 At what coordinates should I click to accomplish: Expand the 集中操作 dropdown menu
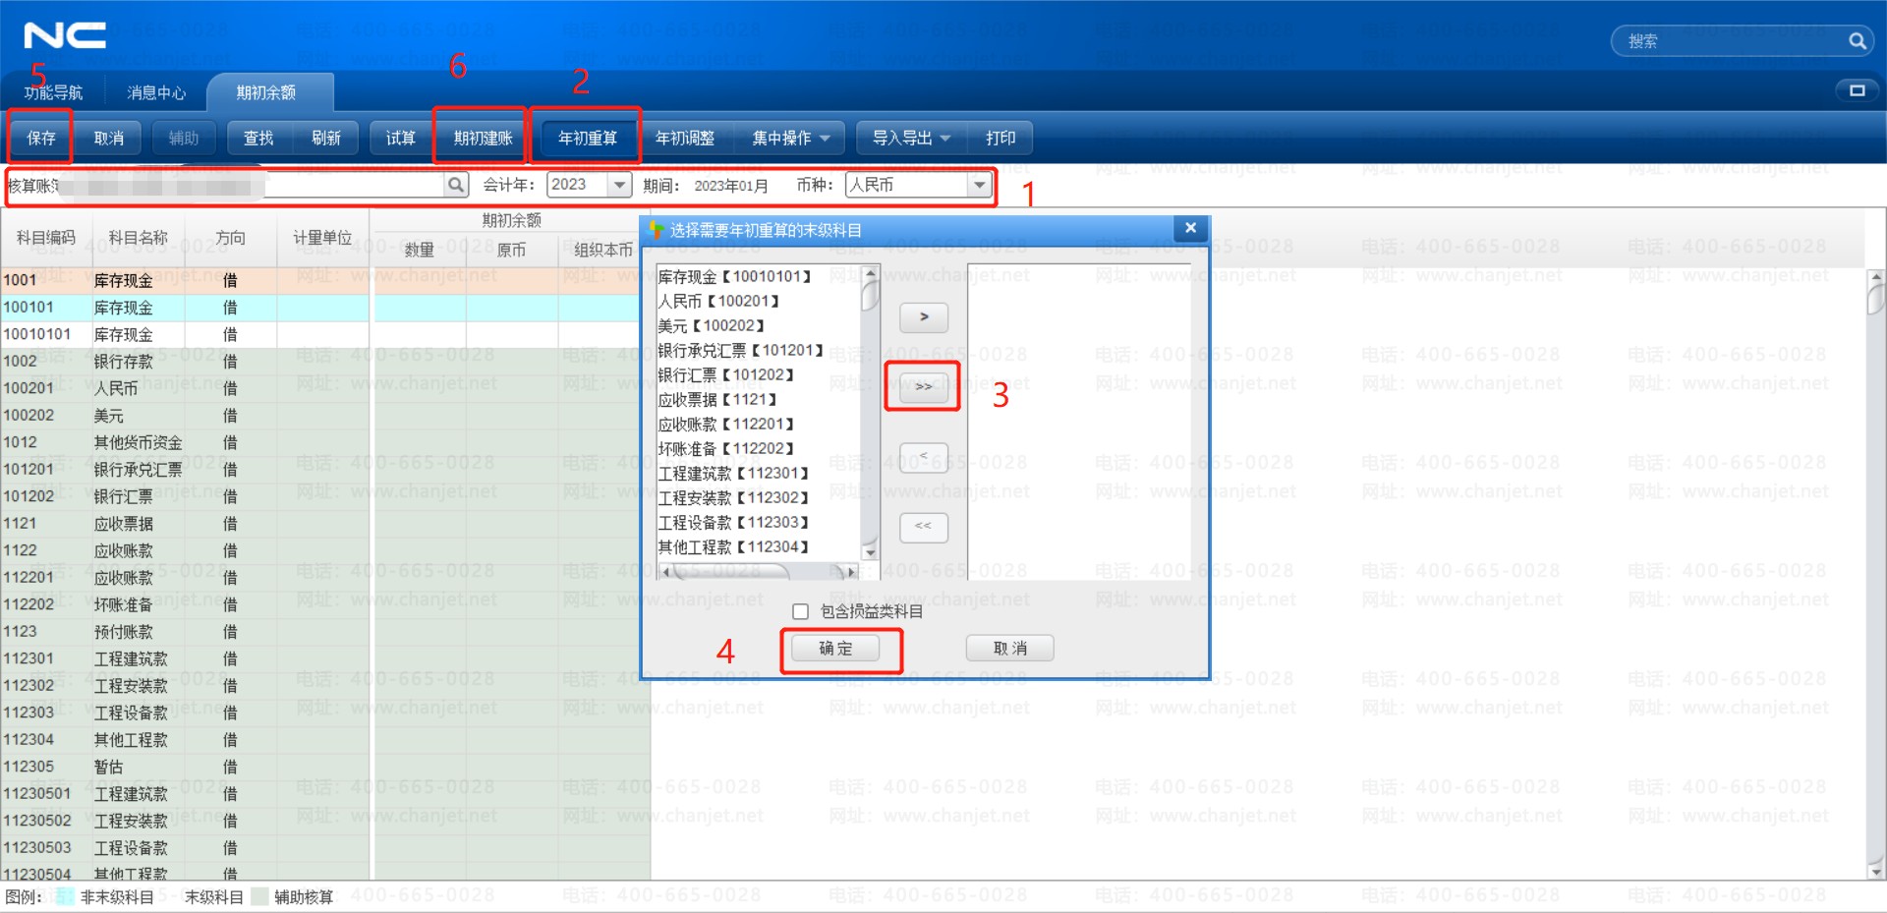(791, 139)
